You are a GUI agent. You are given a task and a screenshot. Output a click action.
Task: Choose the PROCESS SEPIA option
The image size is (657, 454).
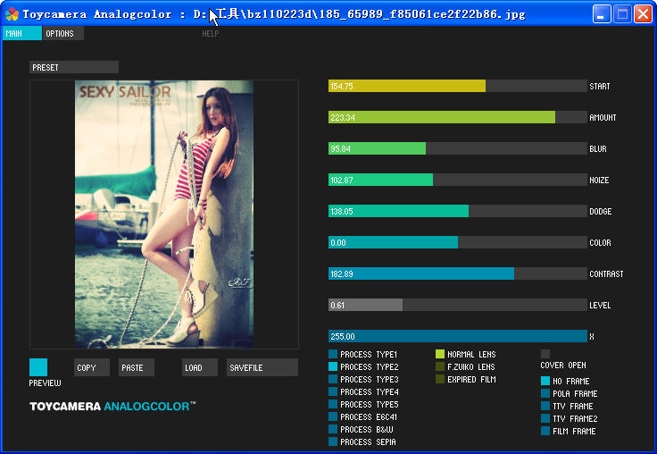pos(333,441)
